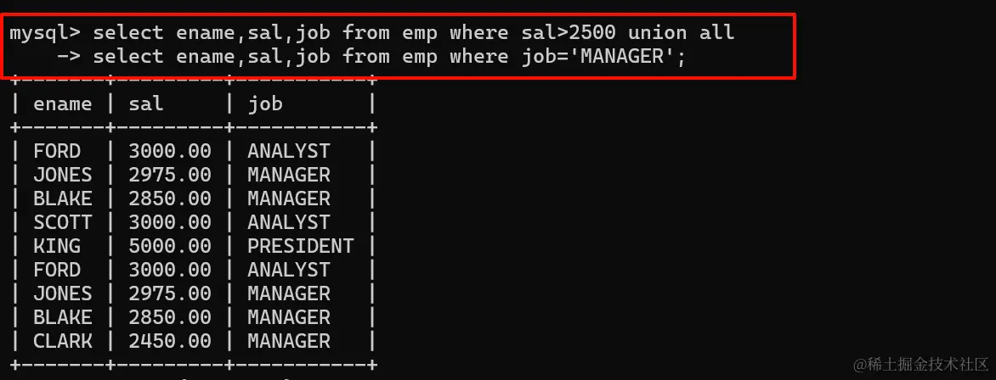Click the 5000.00 salary value
The width and height of the screenshot is (996, 380).
click(170, 246)
